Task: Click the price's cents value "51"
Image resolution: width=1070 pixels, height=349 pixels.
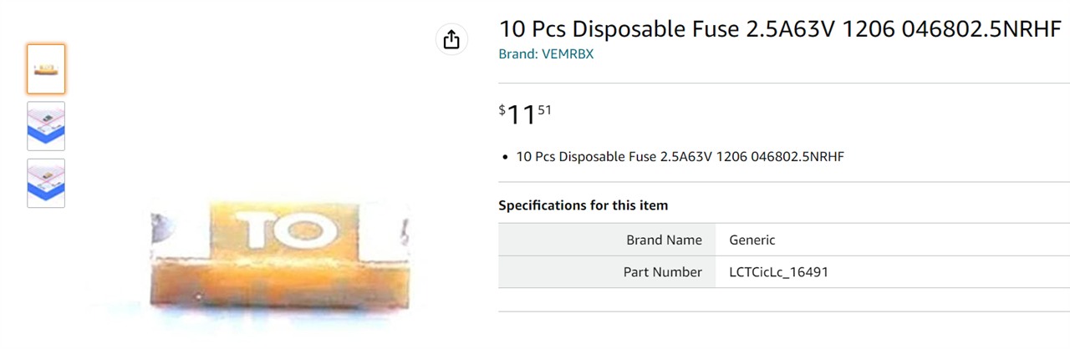Action: (x=544, y=109)
